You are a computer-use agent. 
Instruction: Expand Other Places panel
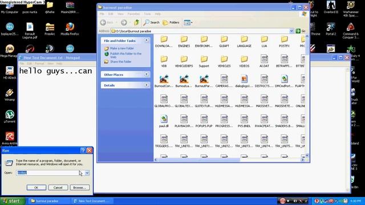147,75
